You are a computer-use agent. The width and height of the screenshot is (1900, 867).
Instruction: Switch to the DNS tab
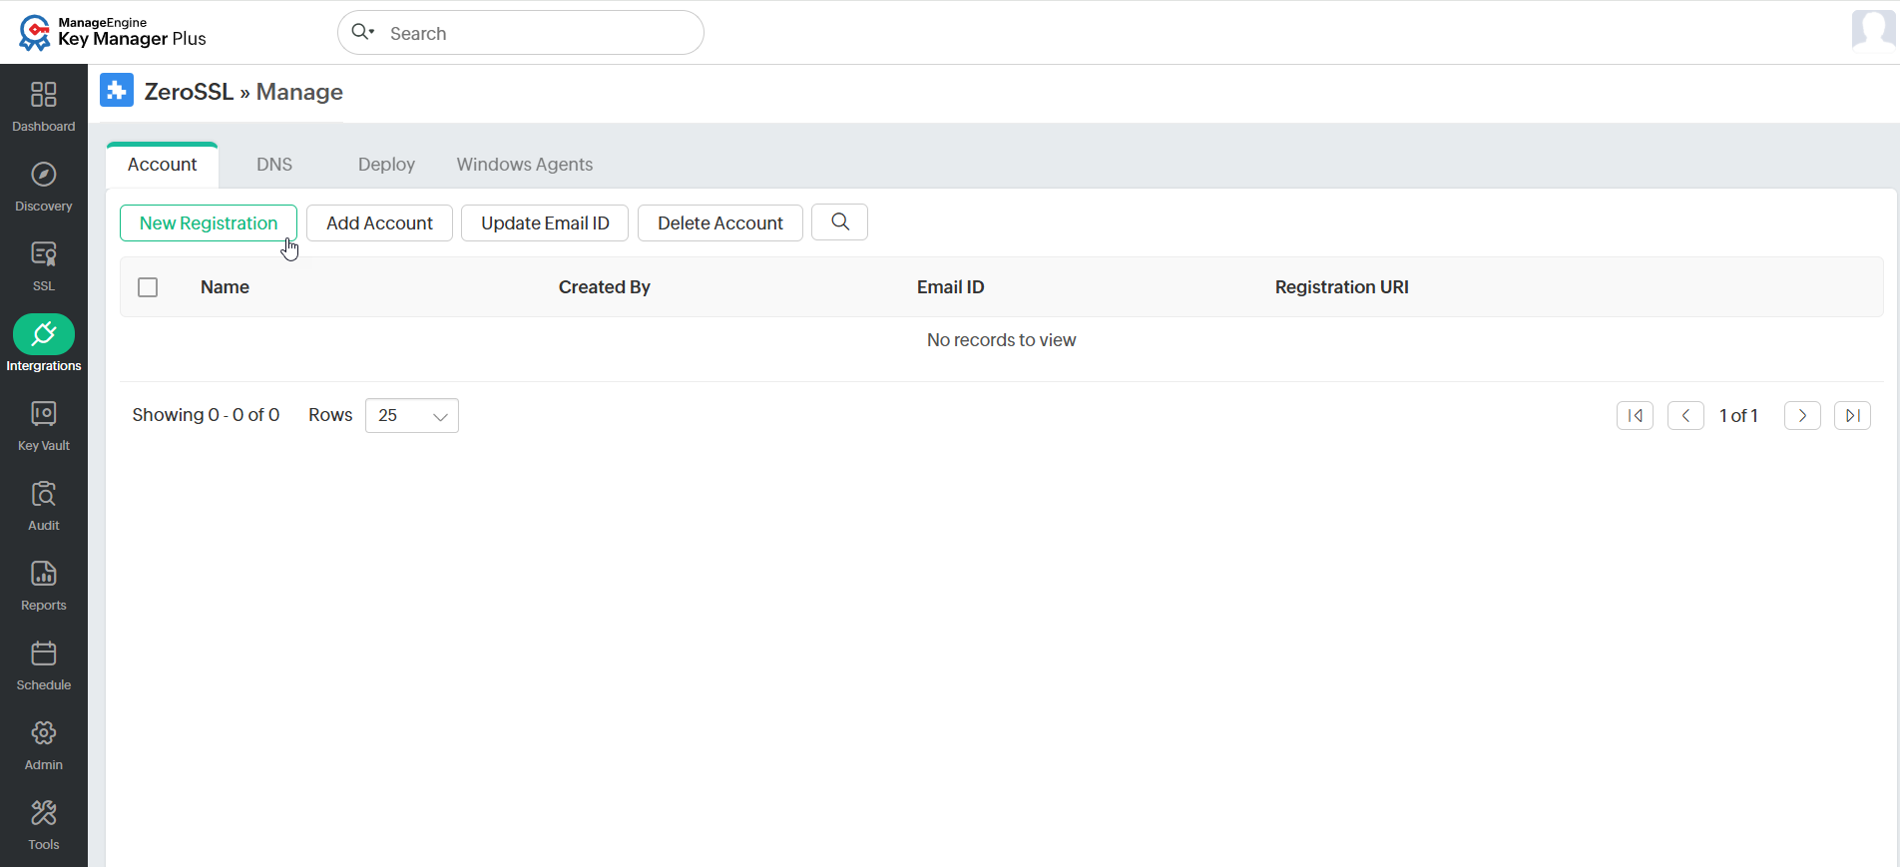[274, 165]
